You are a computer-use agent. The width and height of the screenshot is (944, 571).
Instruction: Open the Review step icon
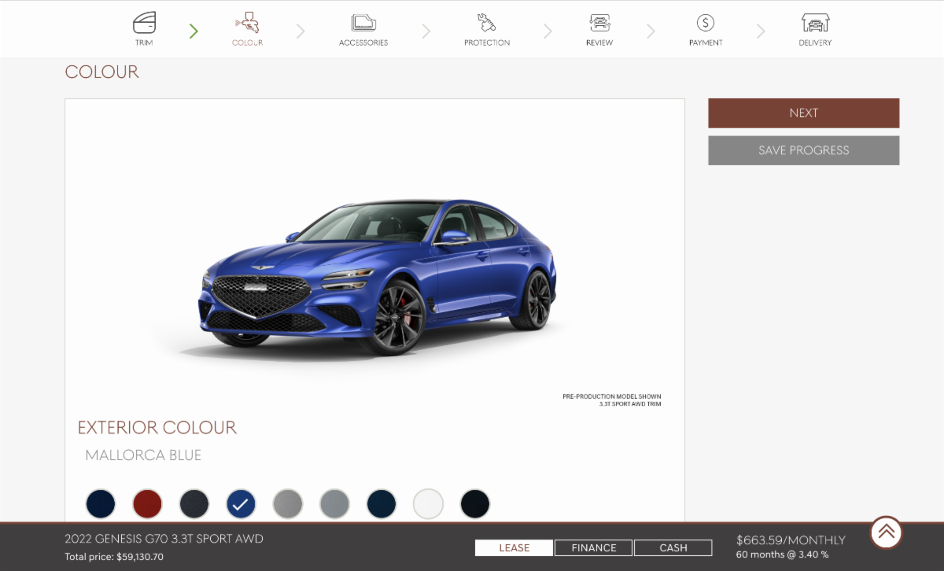click(x=599, y=22)
